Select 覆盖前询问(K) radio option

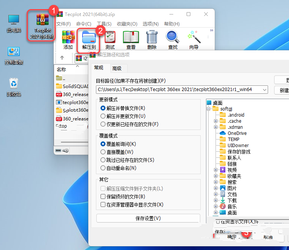point(118,144)
